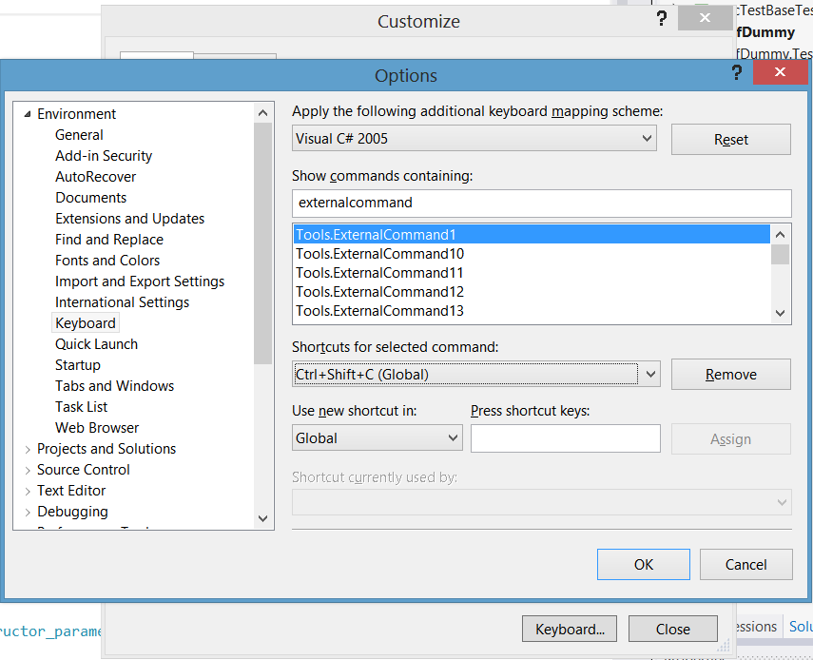
Task: Open the Use new shortcut in dropdown
Action: click(453, 438)
